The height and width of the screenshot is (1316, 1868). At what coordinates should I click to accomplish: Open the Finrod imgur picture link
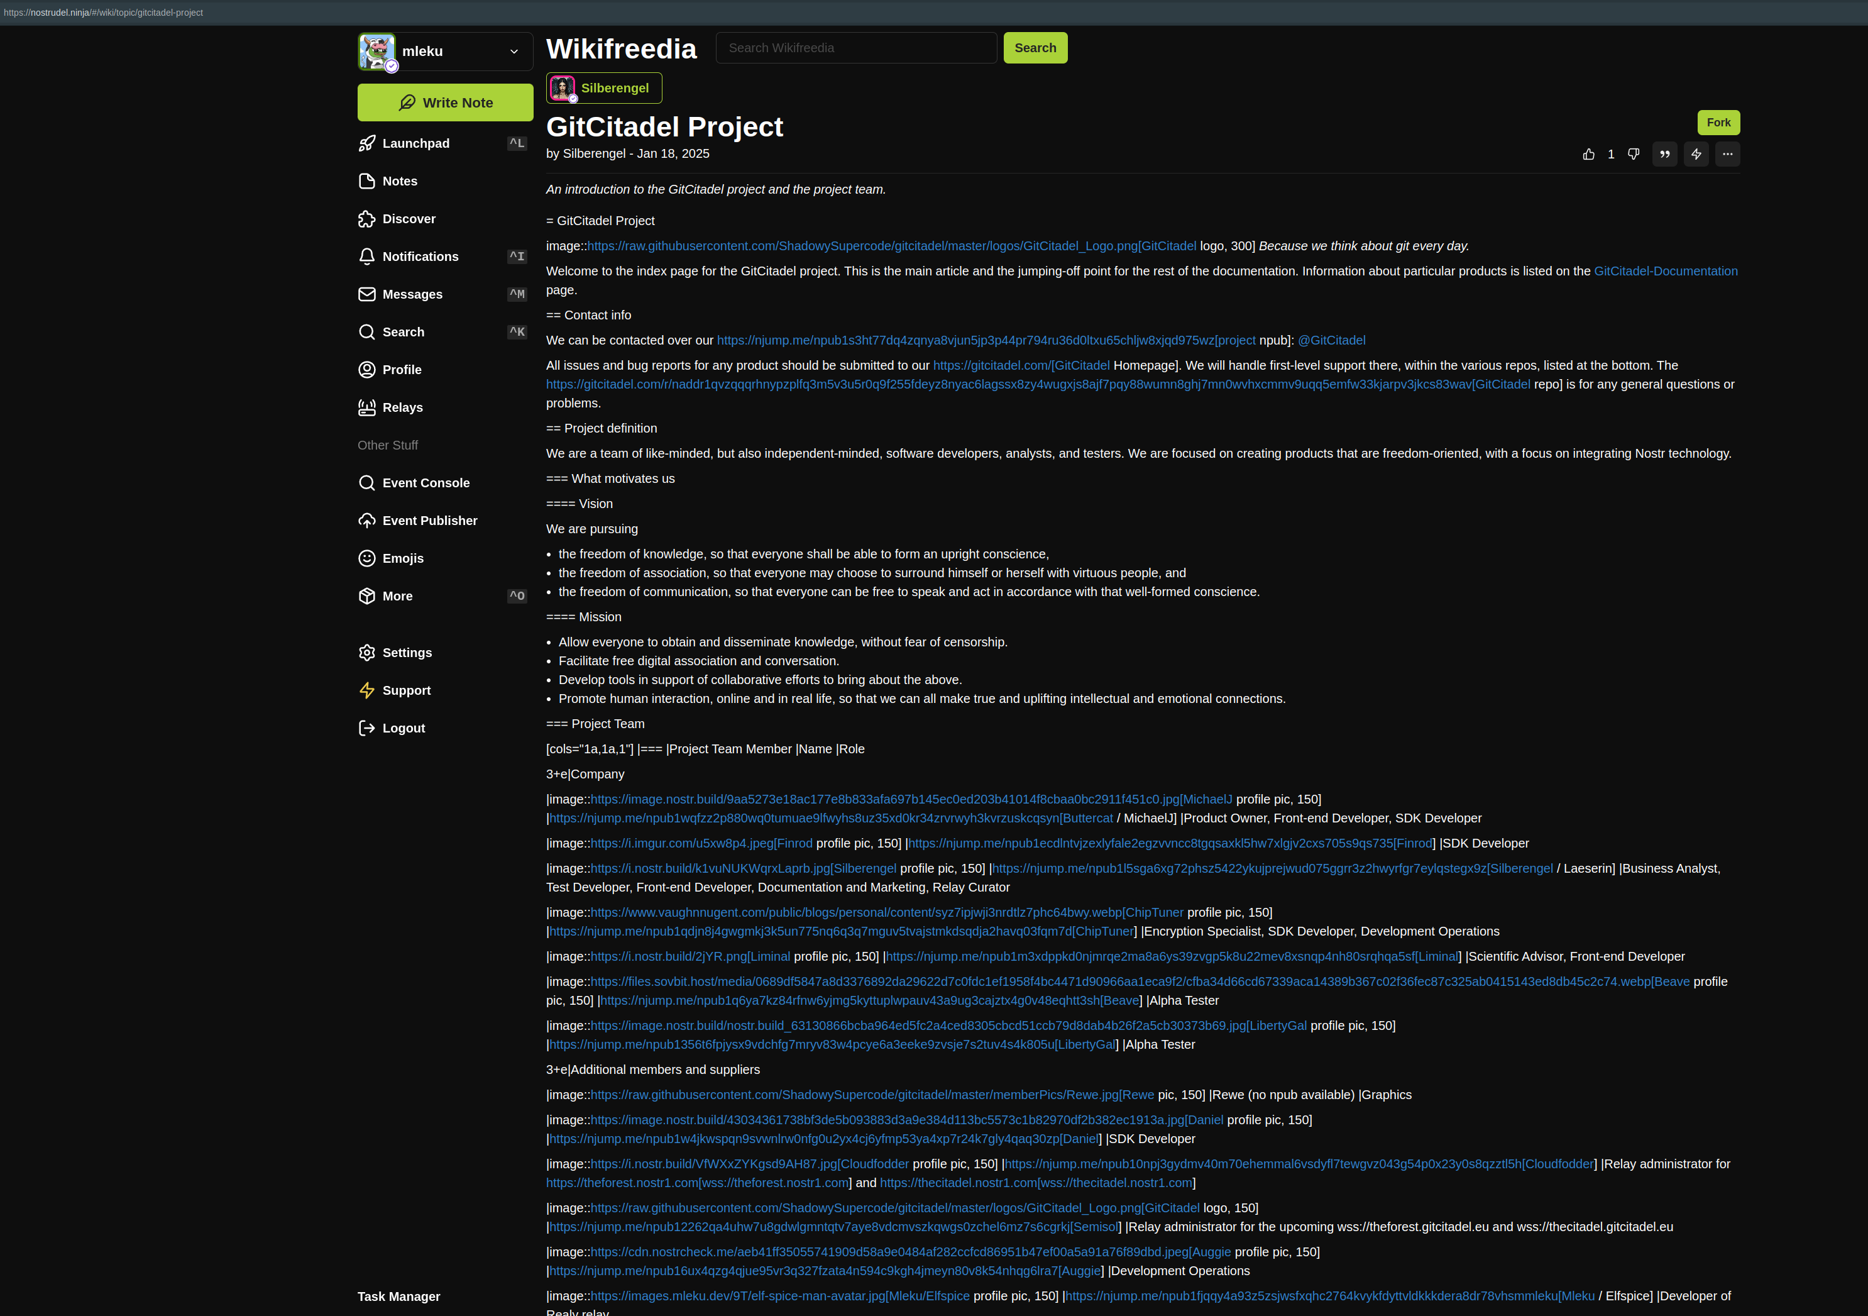(x=701, y=843)
